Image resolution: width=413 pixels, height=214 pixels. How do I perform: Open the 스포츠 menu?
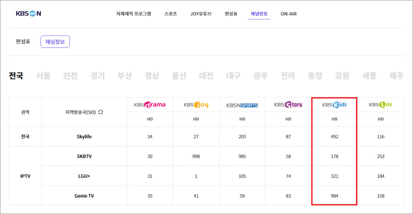click(x=171, y=14)
